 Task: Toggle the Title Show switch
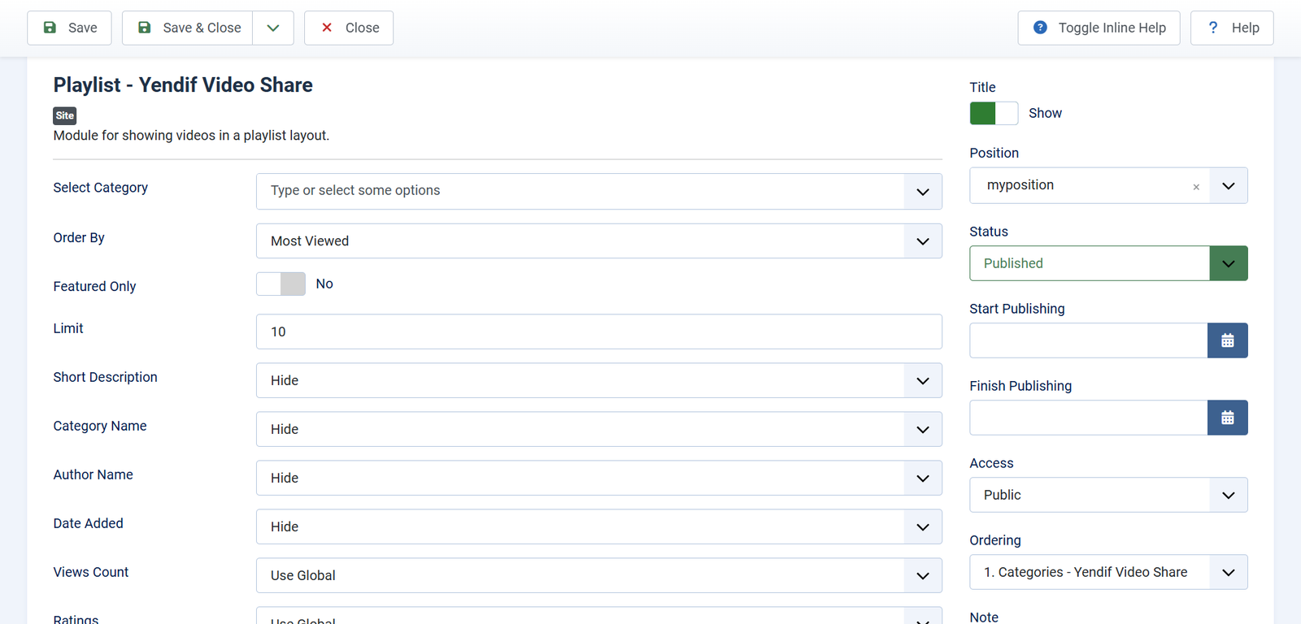[994, 113]
